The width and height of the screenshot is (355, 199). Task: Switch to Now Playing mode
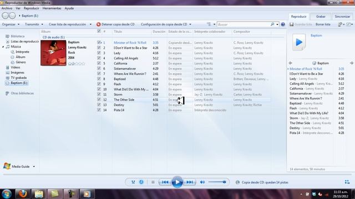point(347,182)
